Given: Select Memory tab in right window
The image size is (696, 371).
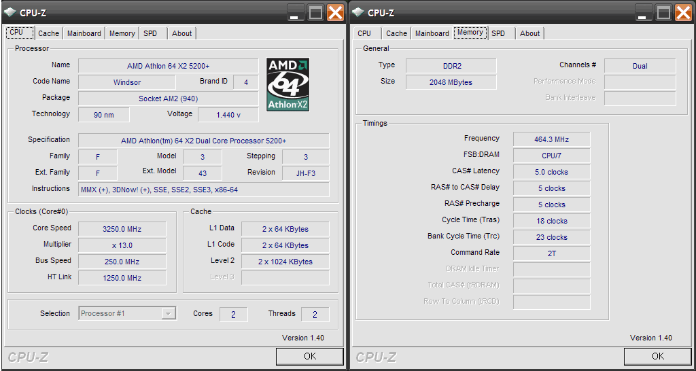Looking at the screenshot, I should point(470,33).
